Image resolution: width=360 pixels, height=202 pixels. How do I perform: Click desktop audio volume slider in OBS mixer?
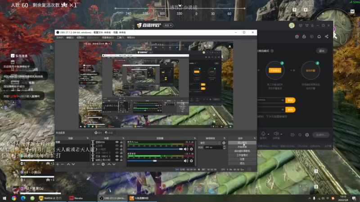pos(155,161)
